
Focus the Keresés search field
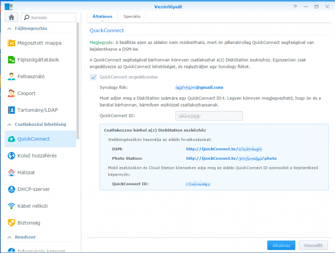[48, 17]
